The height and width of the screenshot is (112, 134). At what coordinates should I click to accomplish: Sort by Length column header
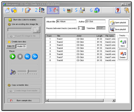[x=100, y=36]
